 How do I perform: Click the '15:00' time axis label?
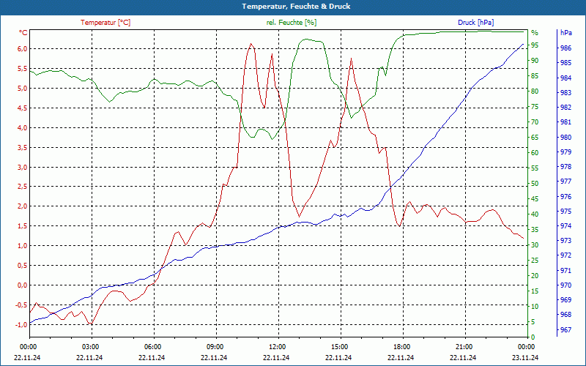[339, 347]
